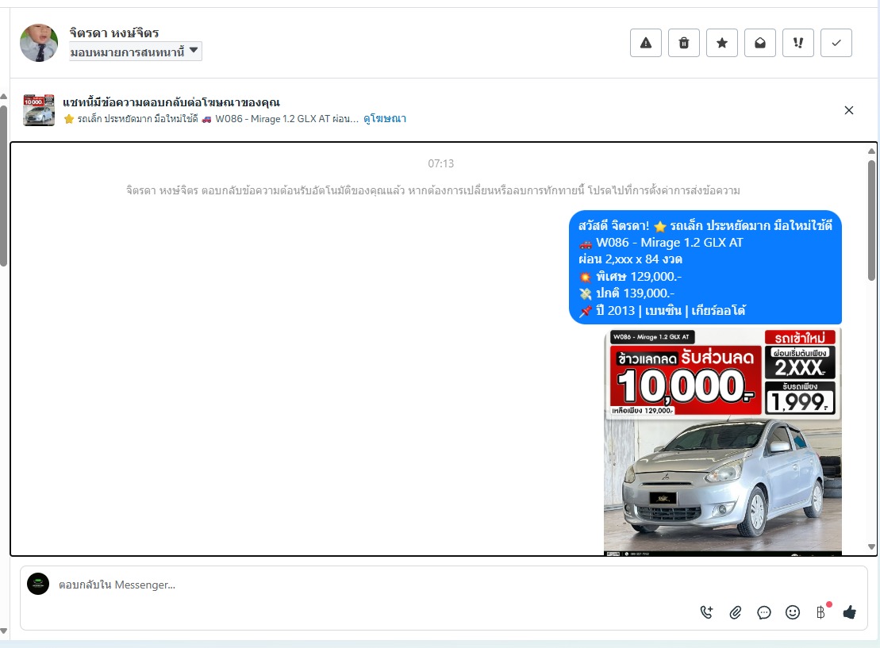Click page avatar beside reply box
The image size is (880, 648).
coord(38,584)
